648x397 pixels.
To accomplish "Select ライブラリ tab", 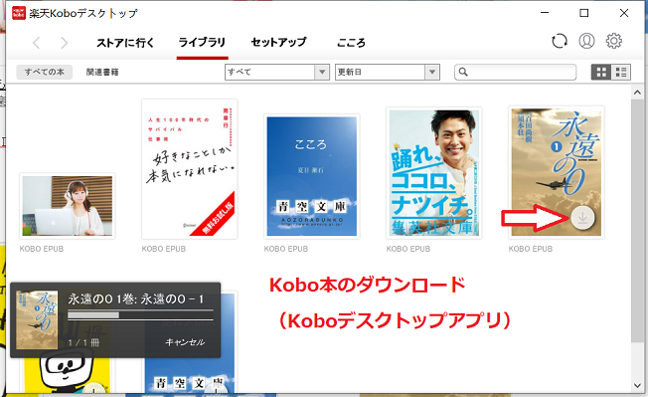I will point(202,42).
